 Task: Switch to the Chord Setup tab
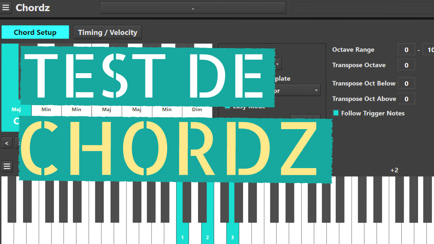(x=35, y=32)
